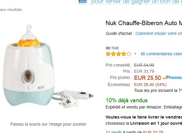This screenshot has width=182, height=133.
Task: Click the empty fifth rating star
Action: tap(129, 54)
